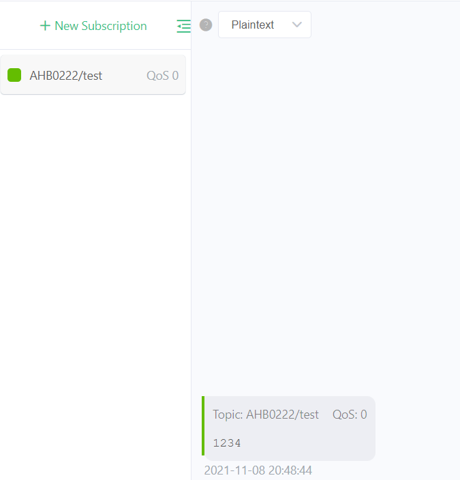
Task: Click the QoS 0 label in subscription item
Action: point(162,76)
